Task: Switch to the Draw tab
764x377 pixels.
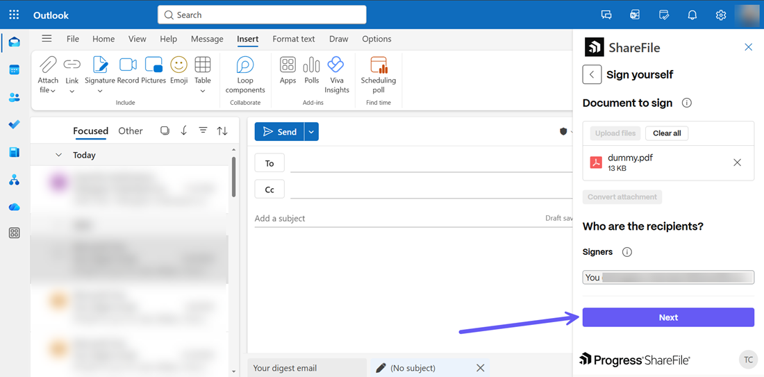Action: [x=339, y=39]
